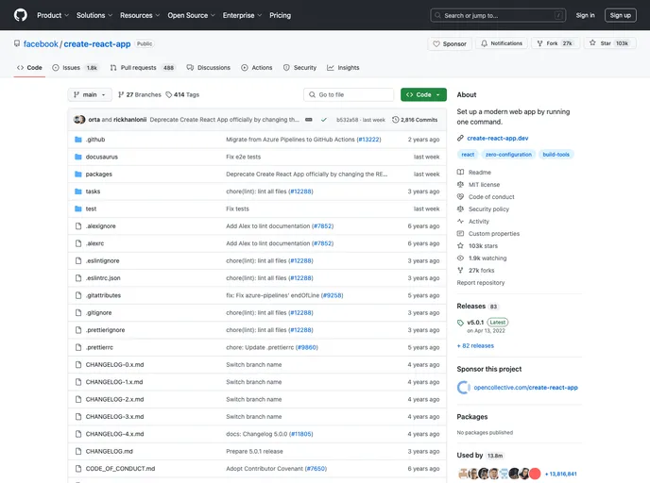This screenshot has height=483, width=650.
Task: Click the green commit status checkmark
Action: [x=324, y=120]
